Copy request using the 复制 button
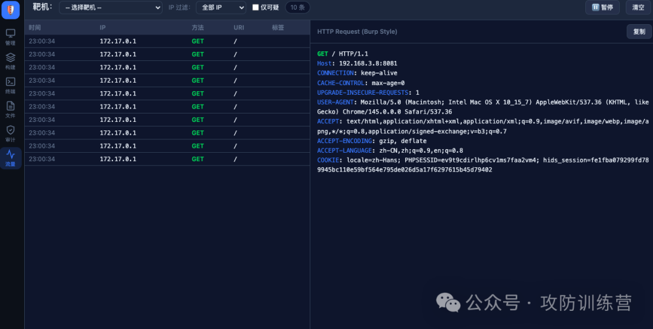 tap(639, 31)
